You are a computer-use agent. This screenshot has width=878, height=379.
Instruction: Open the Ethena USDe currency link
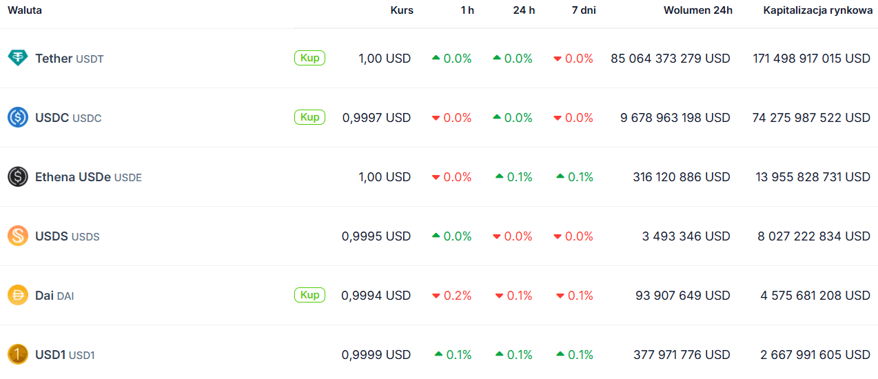tap(88, 177)
